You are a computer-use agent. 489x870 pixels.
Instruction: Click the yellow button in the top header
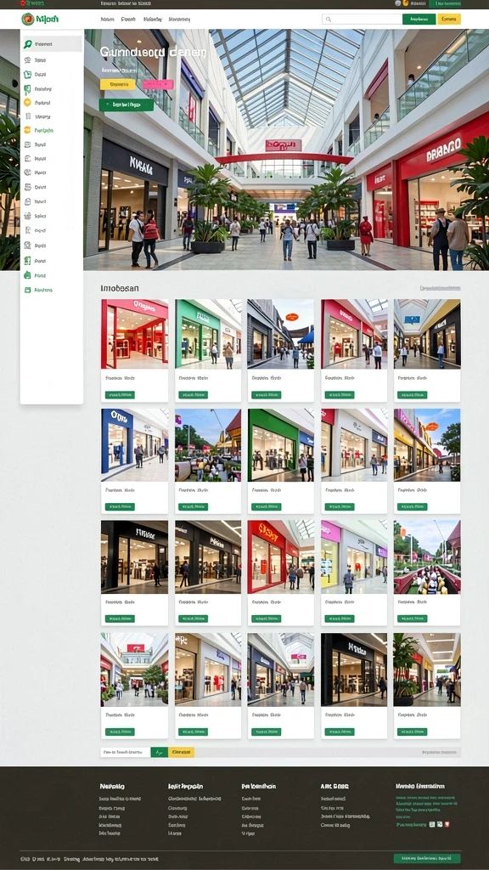449,20
